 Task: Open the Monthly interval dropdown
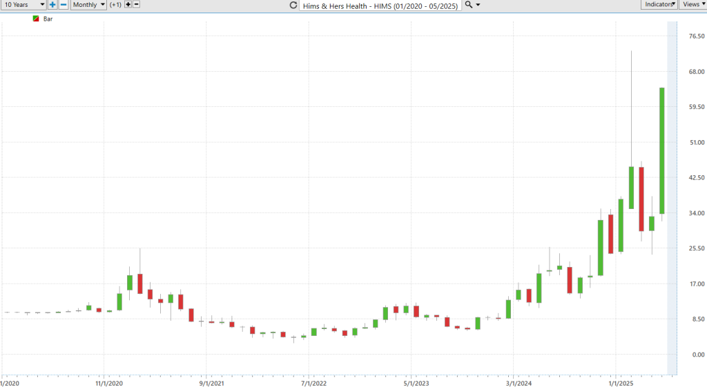(88, 5)
